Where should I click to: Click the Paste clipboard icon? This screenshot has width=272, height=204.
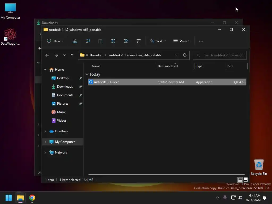tap(100, 41)
